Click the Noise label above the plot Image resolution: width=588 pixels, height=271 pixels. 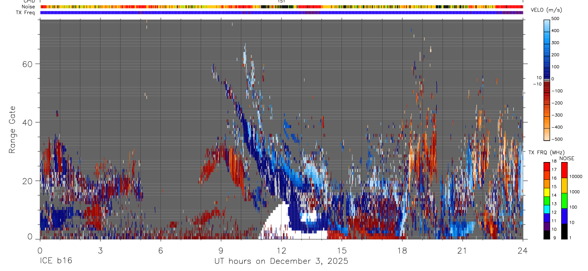(28, 7)
